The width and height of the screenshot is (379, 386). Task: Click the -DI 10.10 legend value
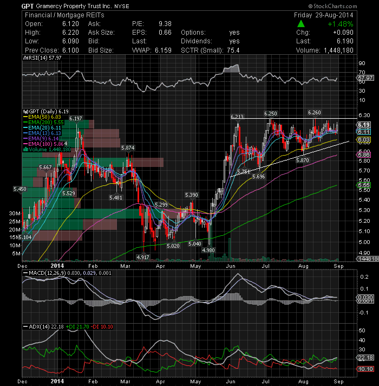102,327
